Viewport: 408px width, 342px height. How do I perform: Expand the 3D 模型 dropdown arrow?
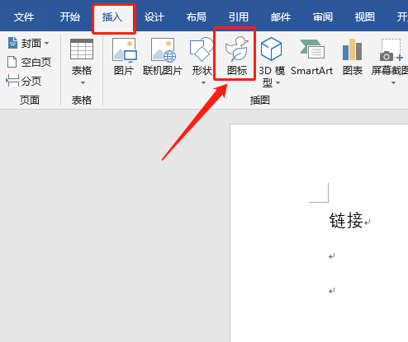(278, 82)
